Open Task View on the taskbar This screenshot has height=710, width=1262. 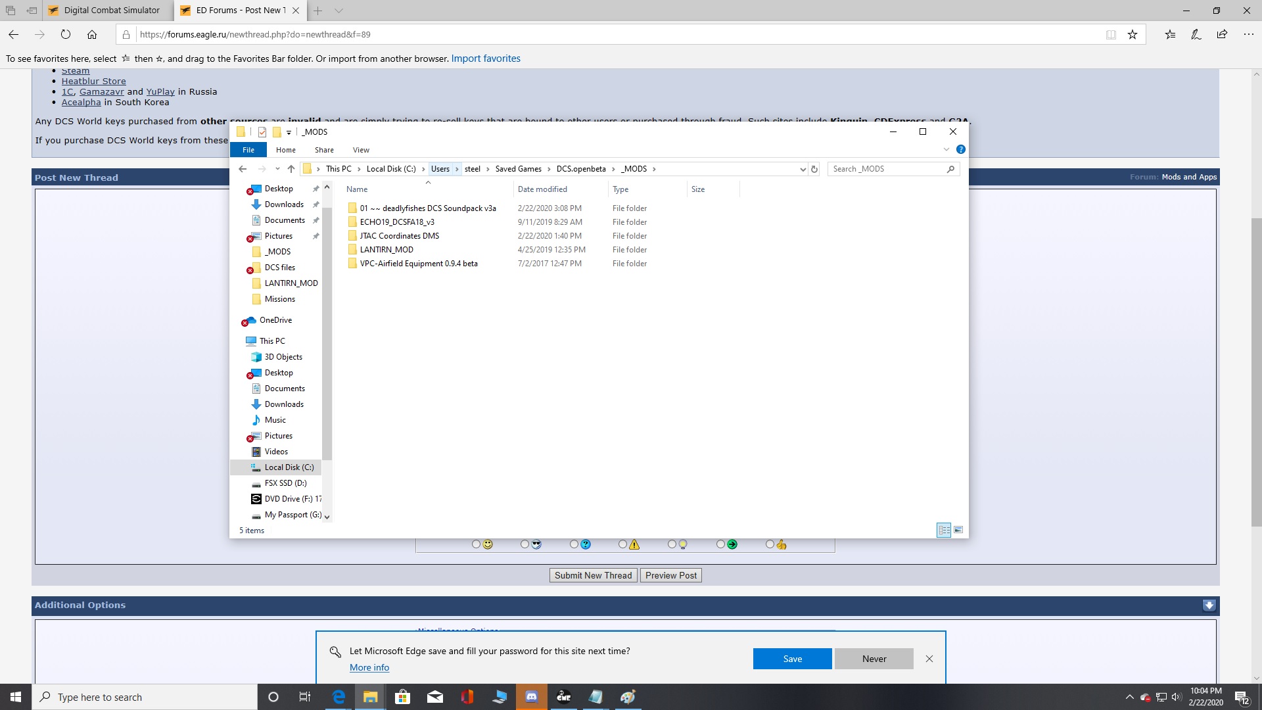tap(304, 697)
